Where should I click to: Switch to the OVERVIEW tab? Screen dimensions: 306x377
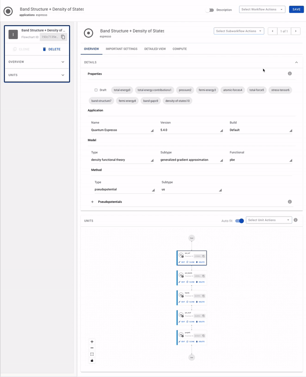click(91, 49)
